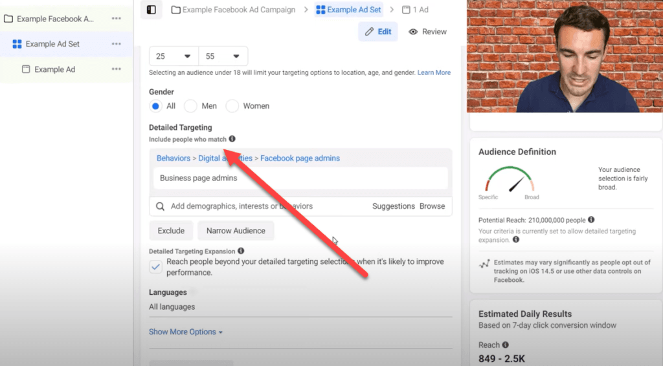Open the 1 Ad breadcrumb
The height and width of the screenshot is (366, 663).
pos(415,10)
